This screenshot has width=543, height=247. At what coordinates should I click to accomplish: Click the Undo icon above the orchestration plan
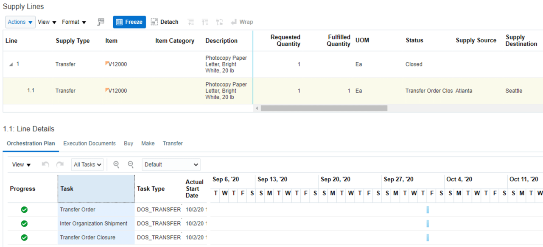coord(45,164)
